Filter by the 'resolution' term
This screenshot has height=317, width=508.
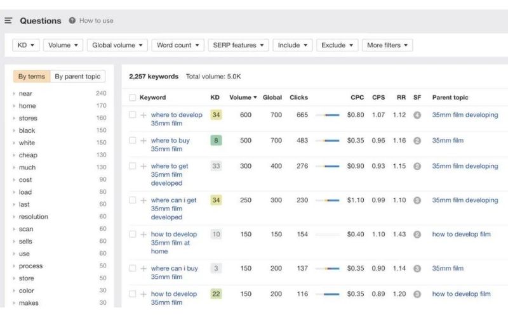[x=34, y=217]
